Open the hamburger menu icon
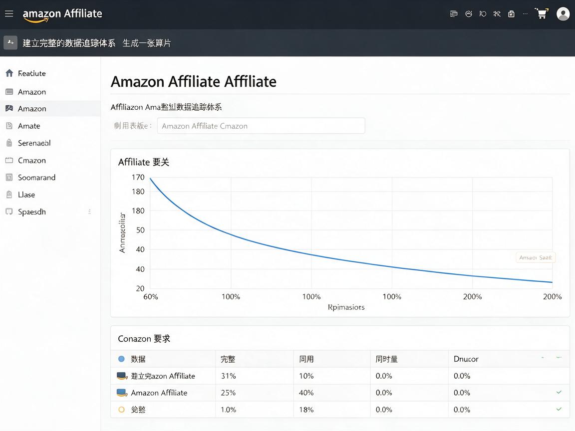 click(9, 13)
